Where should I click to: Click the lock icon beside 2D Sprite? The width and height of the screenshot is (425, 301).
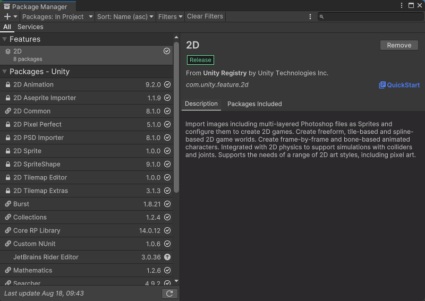8,151
